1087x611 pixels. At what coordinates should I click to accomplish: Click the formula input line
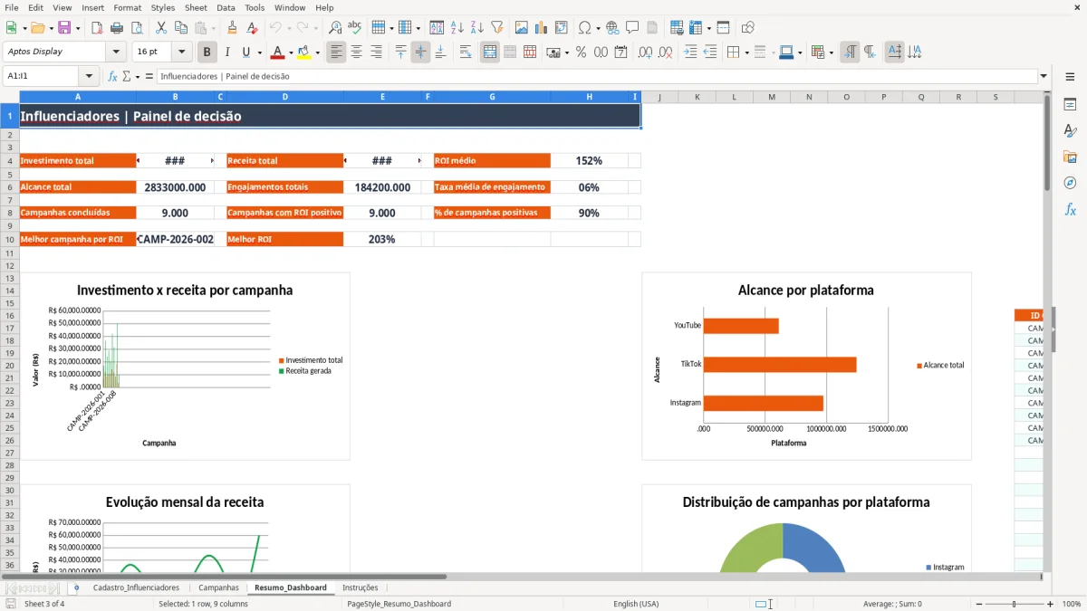596,77
